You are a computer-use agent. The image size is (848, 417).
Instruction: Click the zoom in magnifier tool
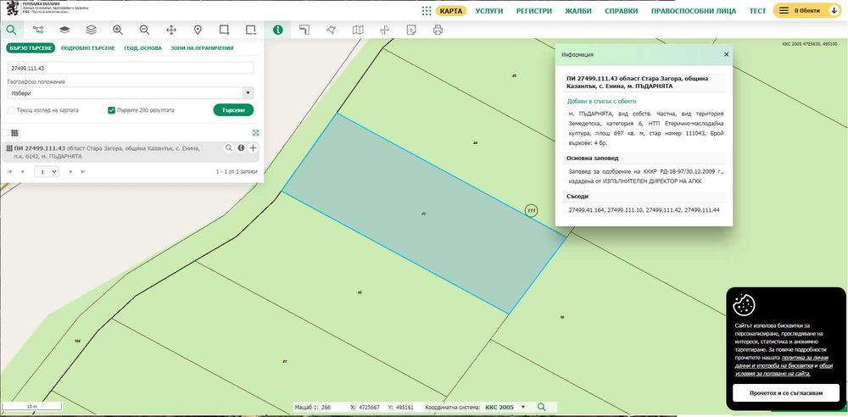point(117,30)
